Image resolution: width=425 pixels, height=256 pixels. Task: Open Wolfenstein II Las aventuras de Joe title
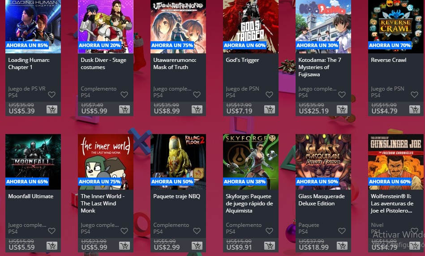tap(392, 204)
